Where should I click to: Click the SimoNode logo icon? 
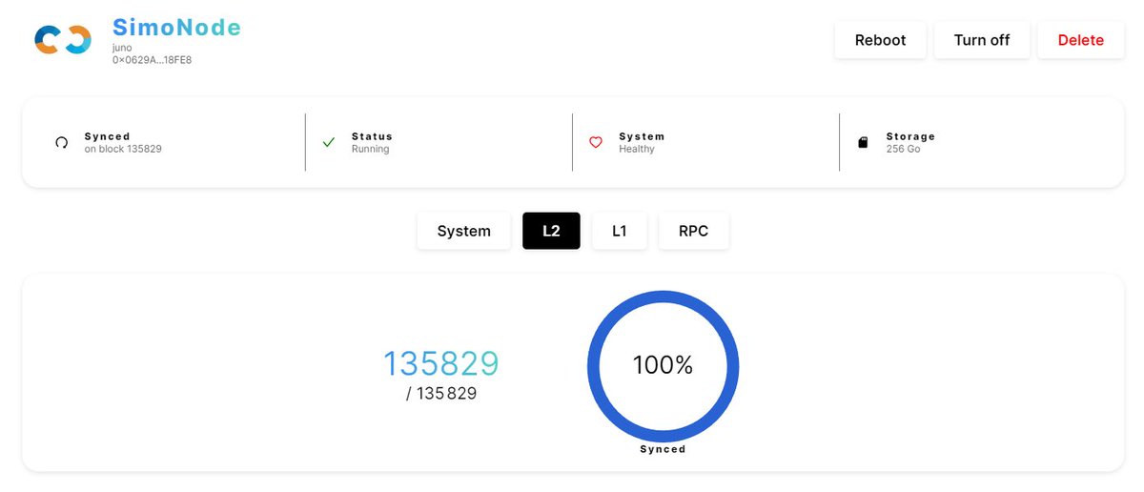63,39
